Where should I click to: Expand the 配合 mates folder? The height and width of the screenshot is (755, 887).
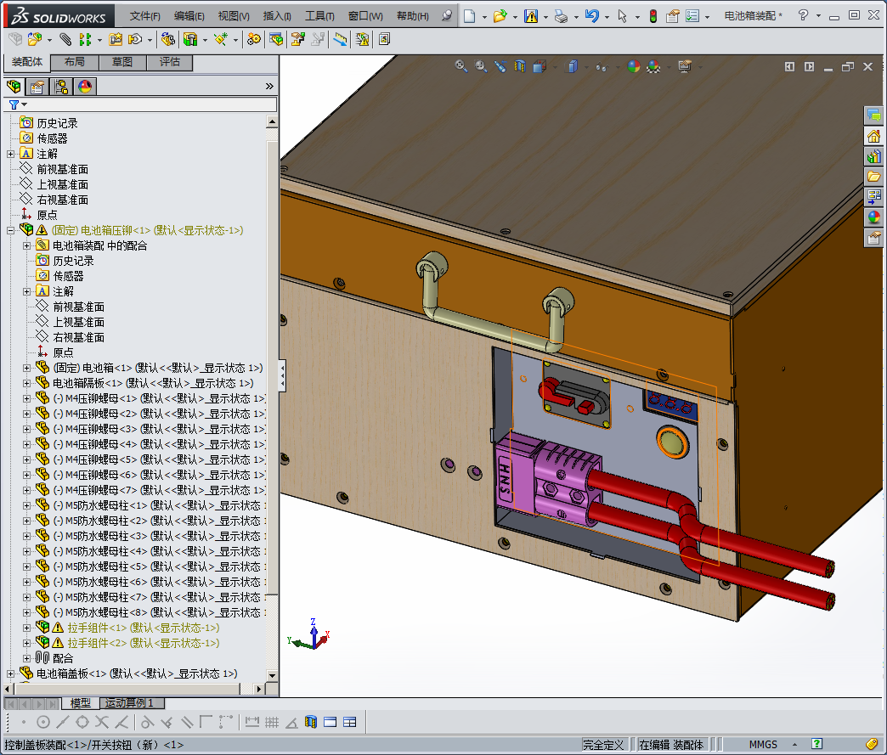pos(26,658)
